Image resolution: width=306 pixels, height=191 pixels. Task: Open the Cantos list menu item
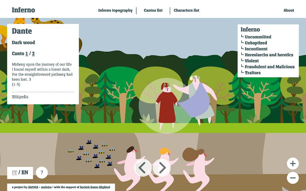tap(153, 10)
